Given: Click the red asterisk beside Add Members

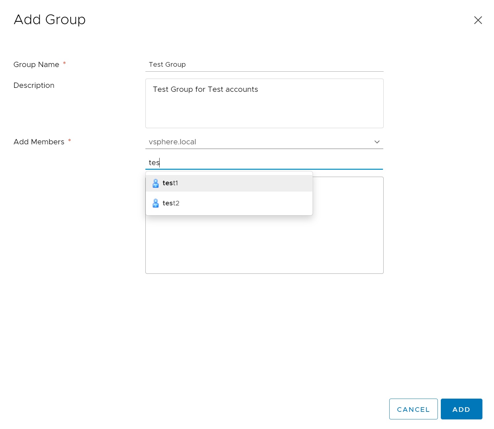Looking at the screenshot, I should (x=69, y=140).
